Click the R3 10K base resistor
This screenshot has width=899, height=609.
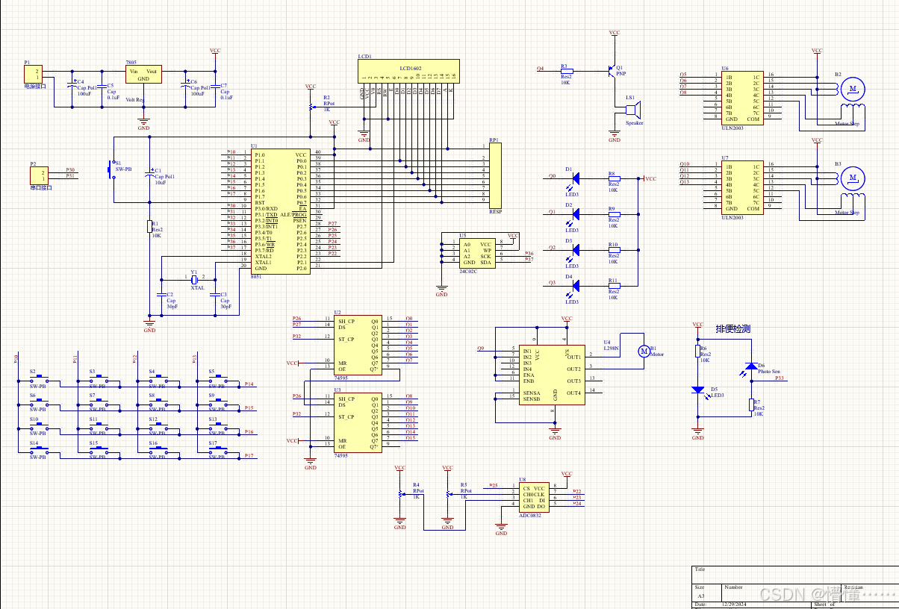(567, 71)
